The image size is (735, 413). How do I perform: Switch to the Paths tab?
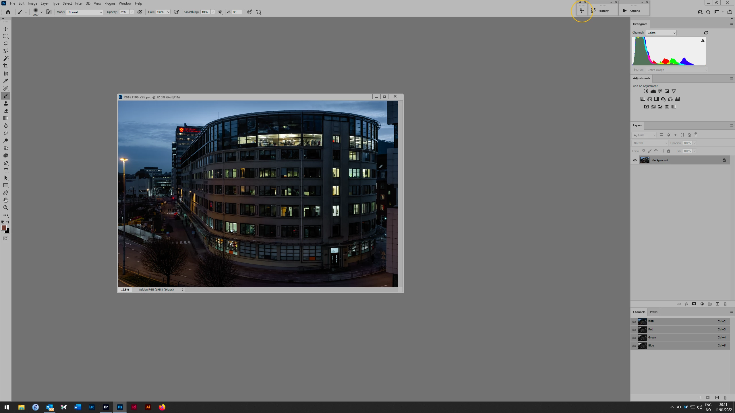click(x=653, y=312)
